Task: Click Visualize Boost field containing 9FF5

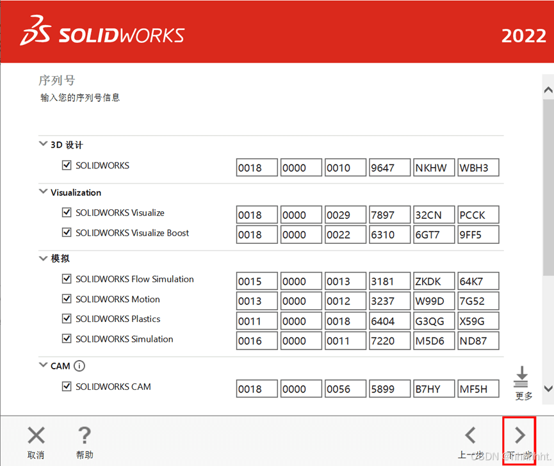Action: pos(478,234)
